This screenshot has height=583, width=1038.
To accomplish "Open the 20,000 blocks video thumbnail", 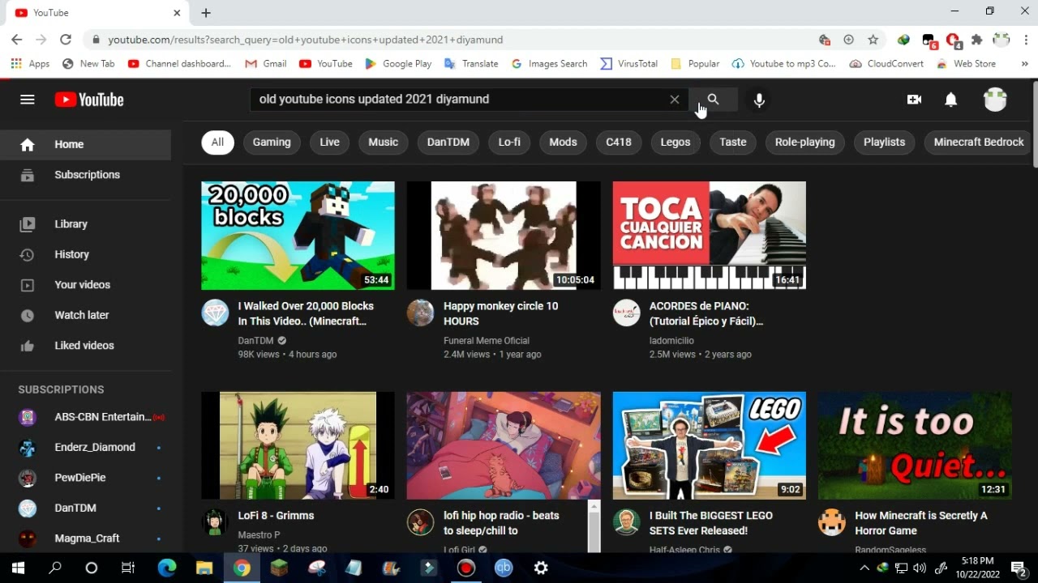I will (298, 236).
